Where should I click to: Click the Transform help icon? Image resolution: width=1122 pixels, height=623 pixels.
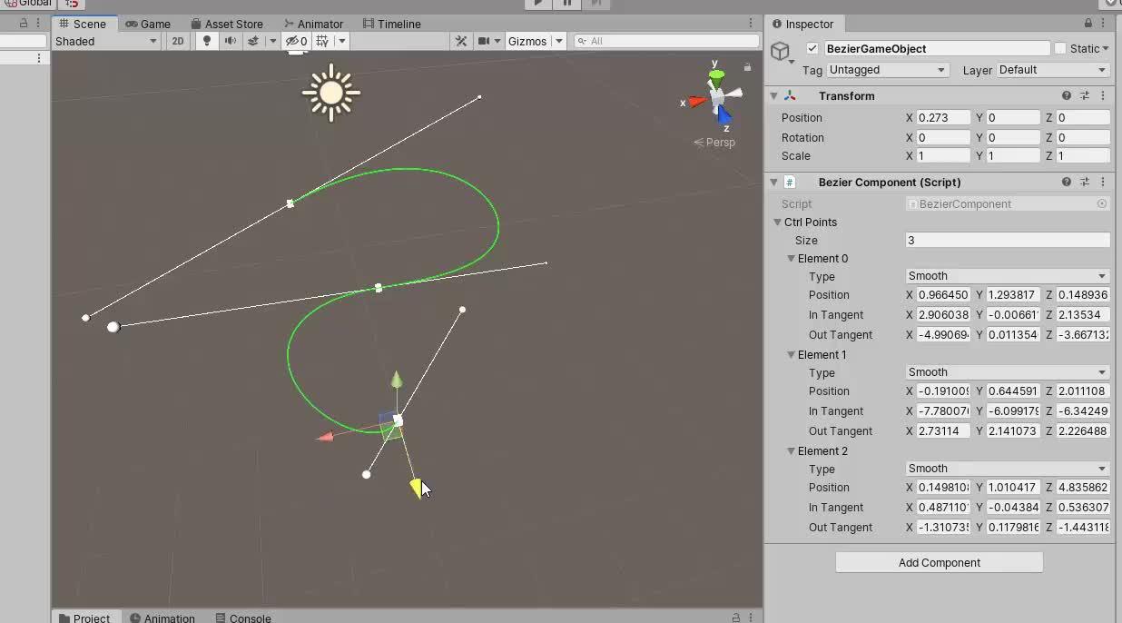pos(1066,95)
